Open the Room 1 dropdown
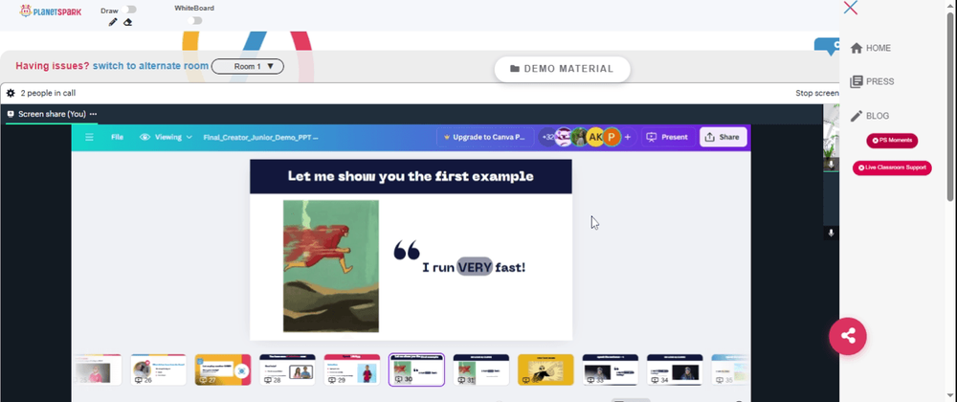This screenshot has width=957, height=402. 247,66
